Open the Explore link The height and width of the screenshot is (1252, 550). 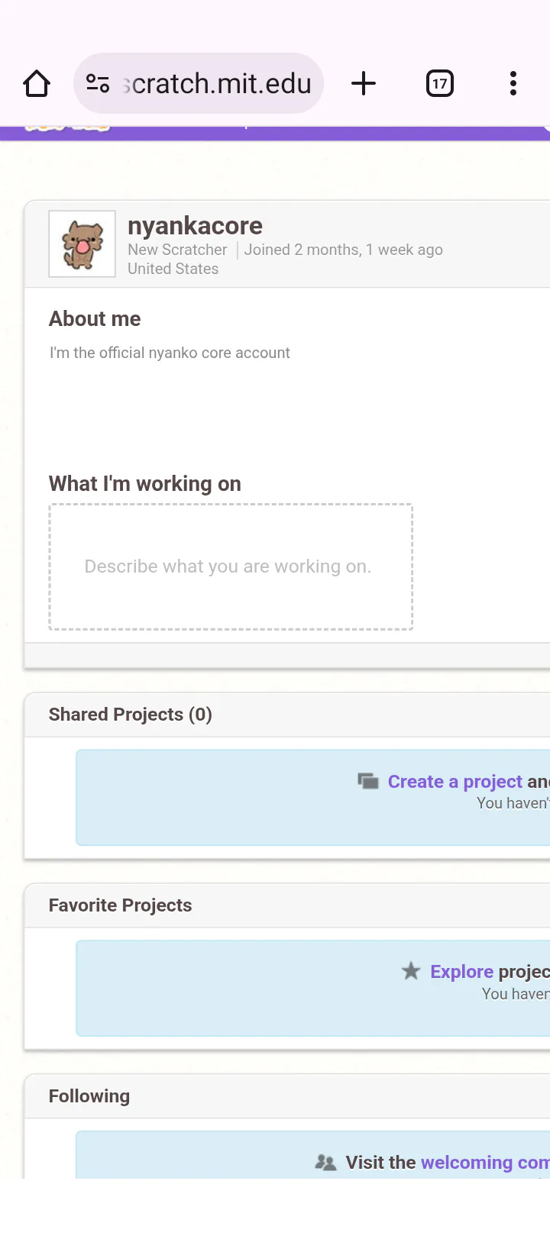pyautogui.click(x=461, y=972)
